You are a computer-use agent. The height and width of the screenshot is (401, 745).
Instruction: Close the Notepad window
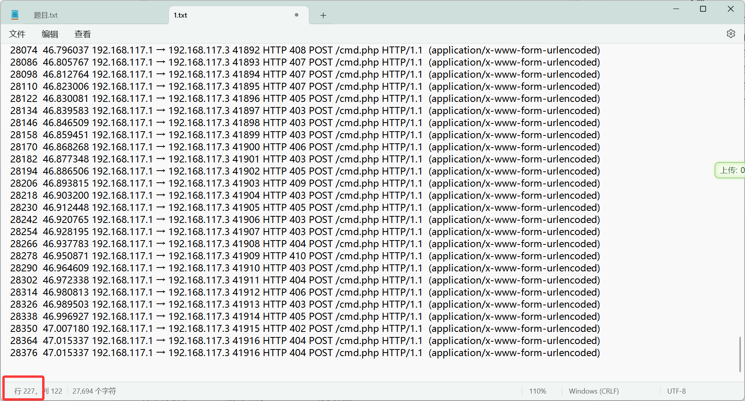[x=731, y=9]
